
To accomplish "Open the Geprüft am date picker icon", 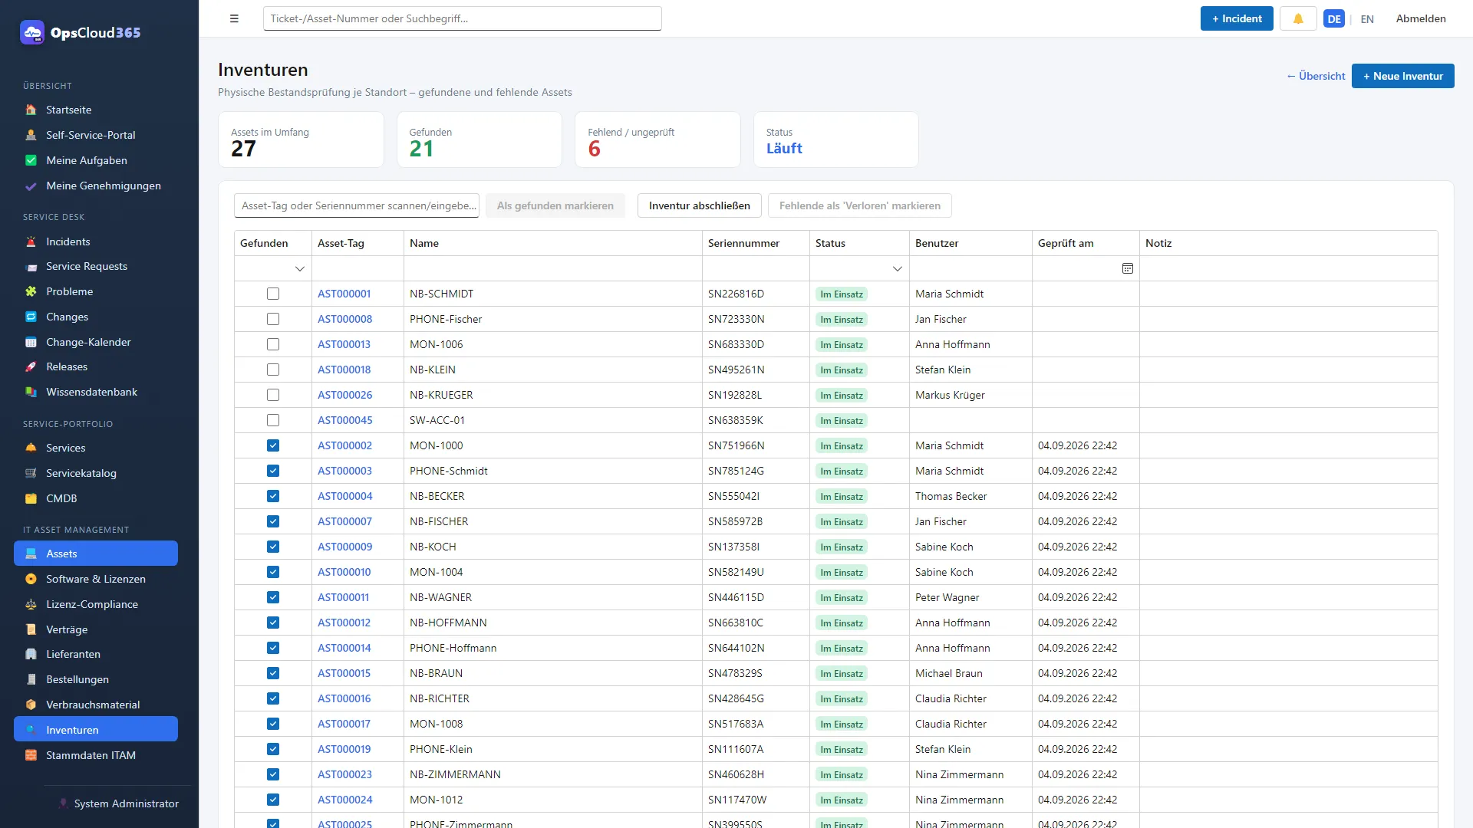I will coord(1128,268).
